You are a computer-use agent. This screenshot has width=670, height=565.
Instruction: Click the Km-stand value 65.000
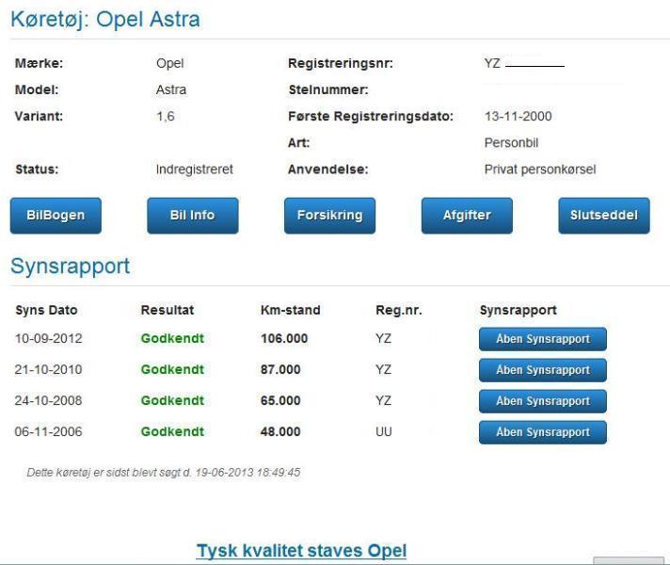coord(280,401)
